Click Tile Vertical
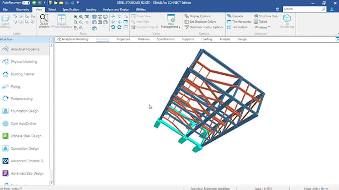 pos(237,27)
